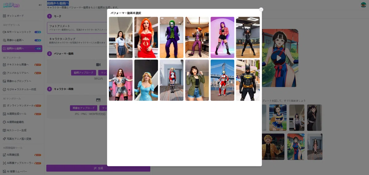Viewport: 369px width, 175px height.
Task: Click the JPG・PNG・WEBP形式対応 format note
Action: pyautogui.click(x=90, y=114)
